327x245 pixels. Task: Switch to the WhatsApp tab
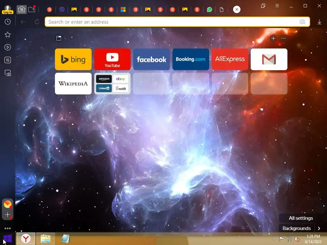click(209, 9)
